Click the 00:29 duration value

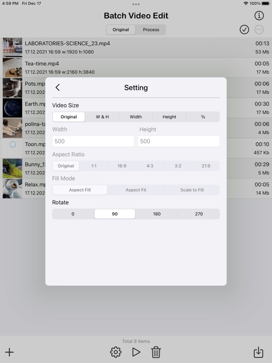pyautogui.click(x=262, y=164)
